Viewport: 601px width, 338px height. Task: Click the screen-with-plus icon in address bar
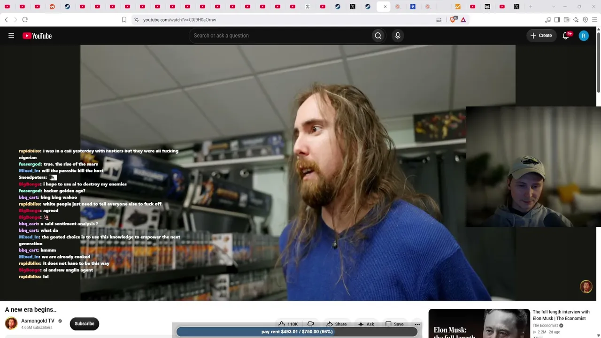pyautogui.click(x=439, y=20)
